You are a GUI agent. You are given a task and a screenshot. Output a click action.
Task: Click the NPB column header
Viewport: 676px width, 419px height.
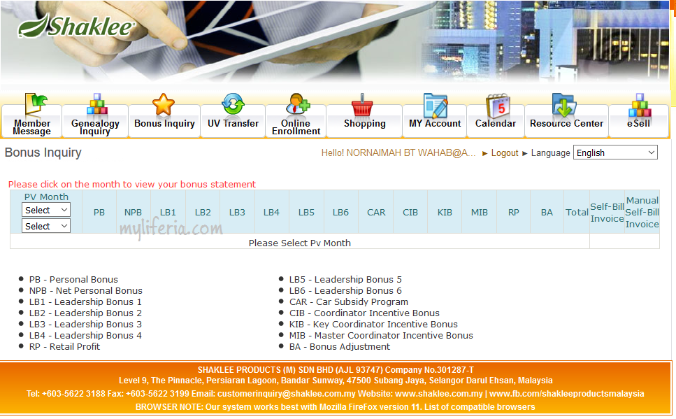click(133, 213)
